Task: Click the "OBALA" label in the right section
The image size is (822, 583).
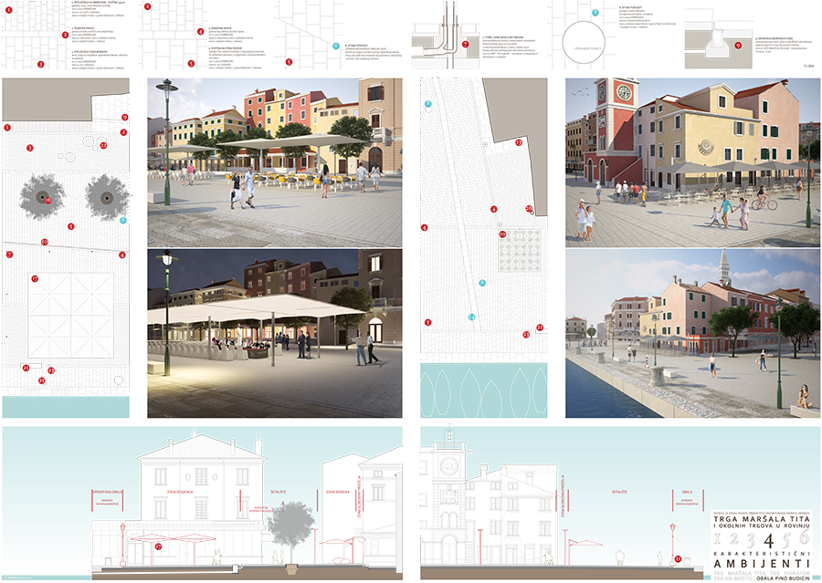Action: tap(687, 492)
